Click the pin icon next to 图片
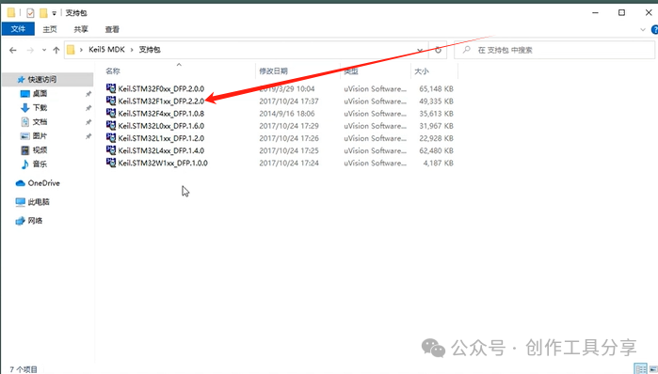 [x=88, y=136]
